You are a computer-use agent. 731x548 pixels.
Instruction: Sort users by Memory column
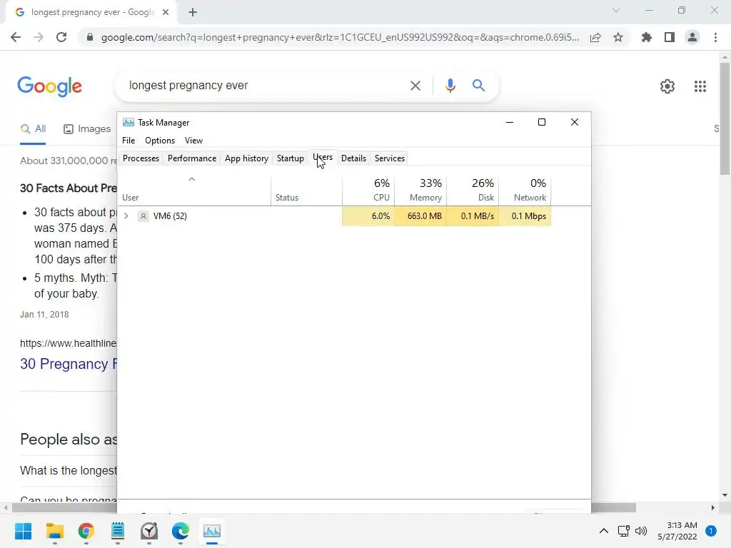pos(420,191)
